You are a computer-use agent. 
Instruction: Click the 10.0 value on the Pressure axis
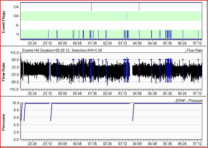point(16,103)
